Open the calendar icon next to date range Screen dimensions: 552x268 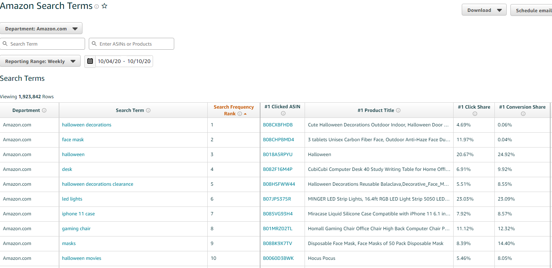pyautogui.click(x=90, y=61)
